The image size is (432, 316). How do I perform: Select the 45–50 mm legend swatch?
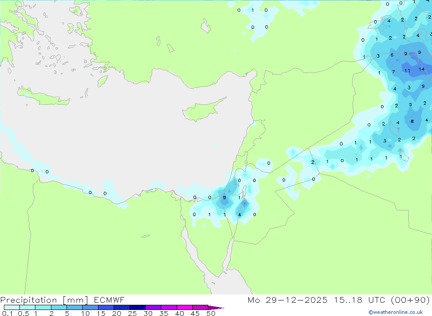(x=200, y=307)
